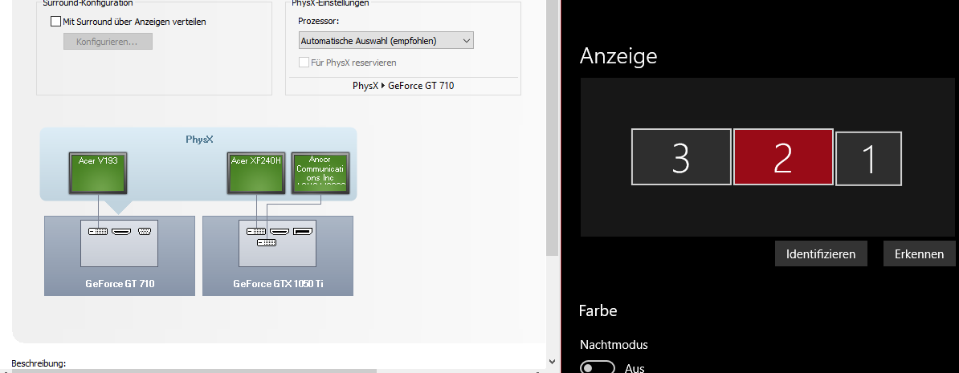Viewport: 959px width, 373px height.
Task: Select the Acer XF240H monitor icon
Action: 256,172
